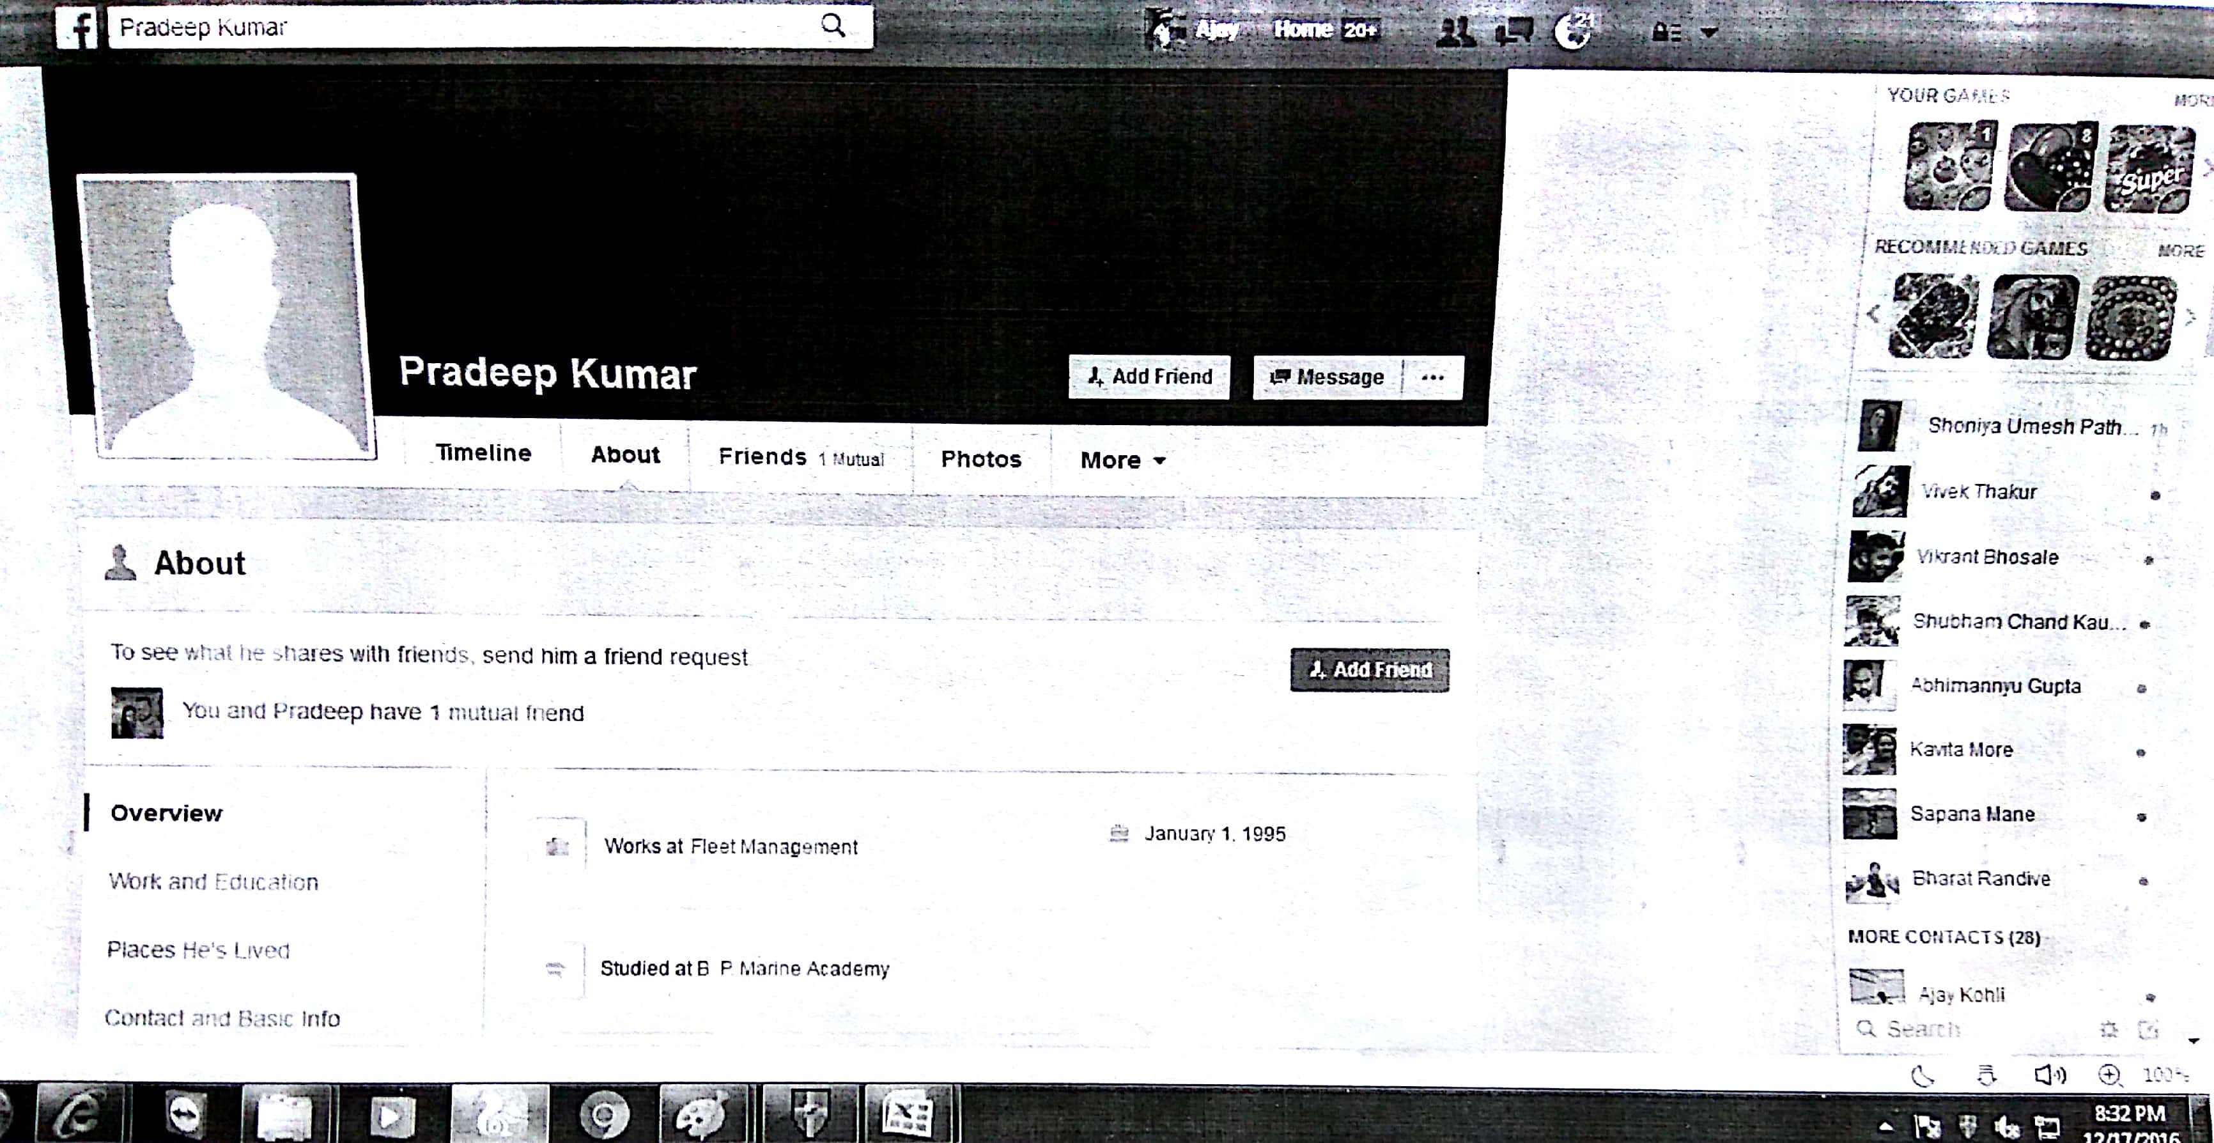The height and width of the screenshot is (1143, 2214).
Task: Open Contact and Basic Info section
Action: (x=222, y=1018)
